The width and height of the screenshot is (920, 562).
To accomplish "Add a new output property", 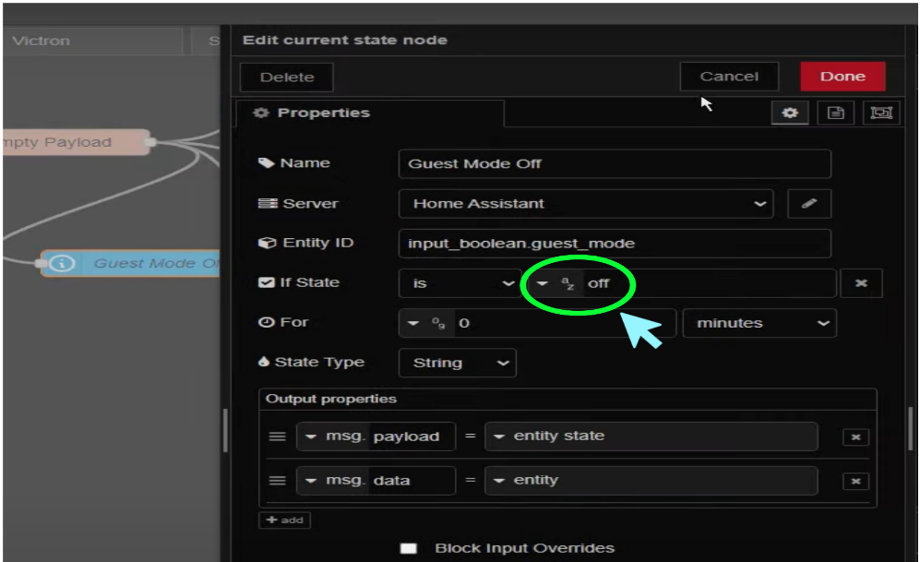I will coord(284,520).
